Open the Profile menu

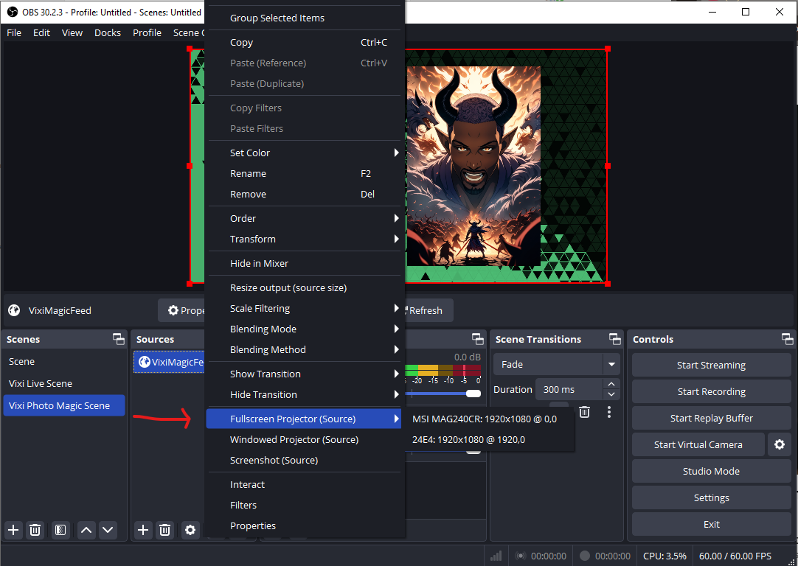point(147,32)
